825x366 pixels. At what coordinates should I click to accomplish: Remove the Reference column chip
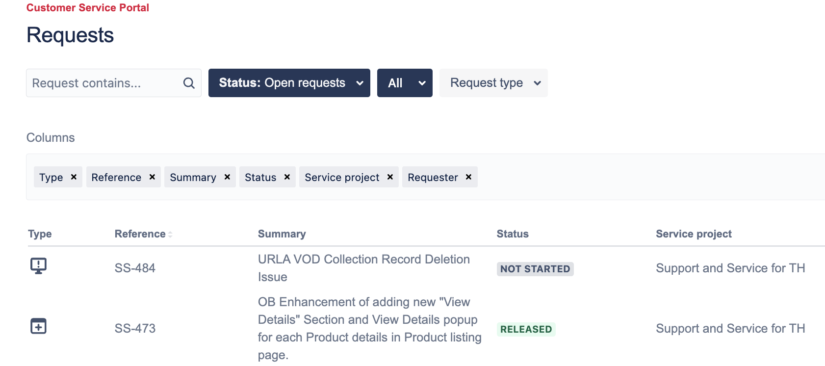point(152,177)
